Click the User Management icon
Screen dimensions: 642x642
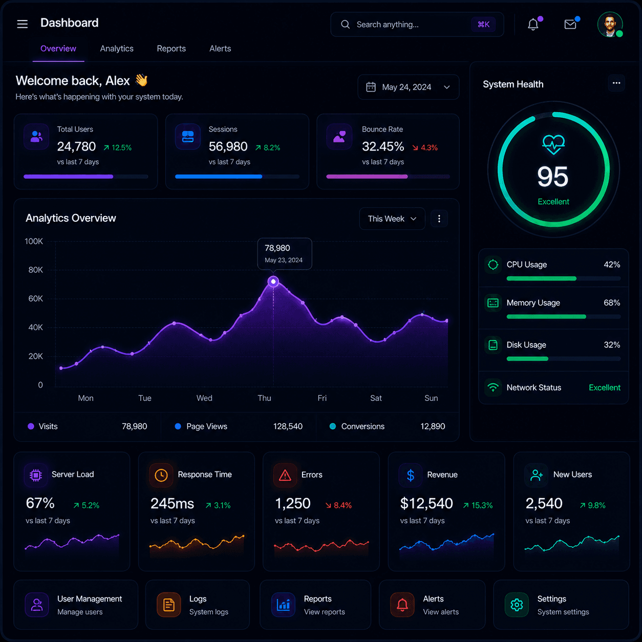[37, 605]
